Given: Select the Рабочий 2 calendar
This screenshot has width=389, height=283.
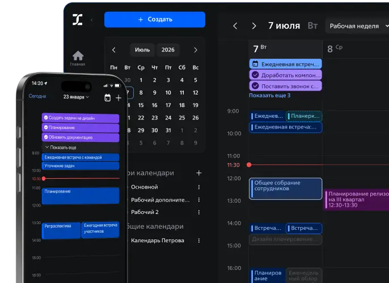Looking at the screenshot, I should click(145, 212).
